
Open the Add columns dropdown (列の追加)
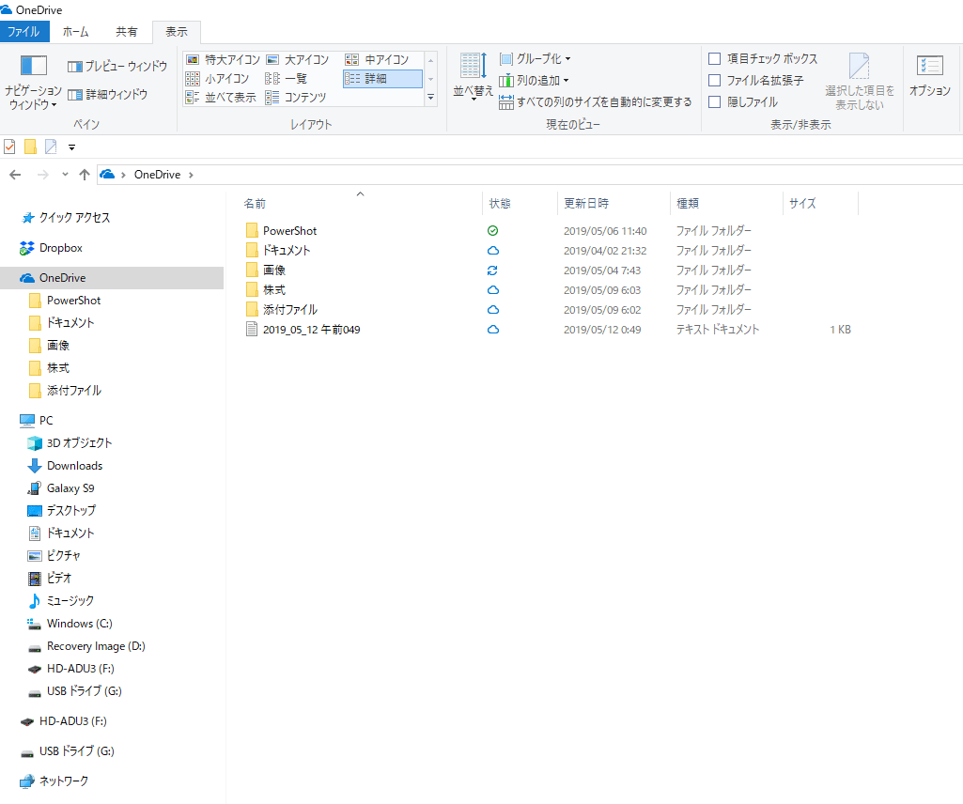533,81
